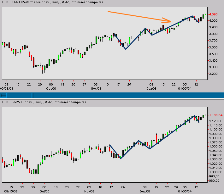Click the 1.070,00 price axis label

(215, 142)
